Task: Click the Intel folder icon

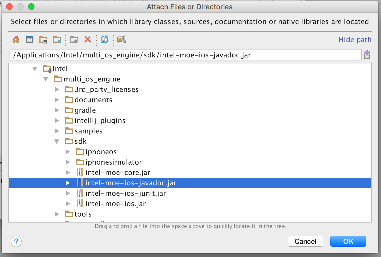Action: [47, 69]
